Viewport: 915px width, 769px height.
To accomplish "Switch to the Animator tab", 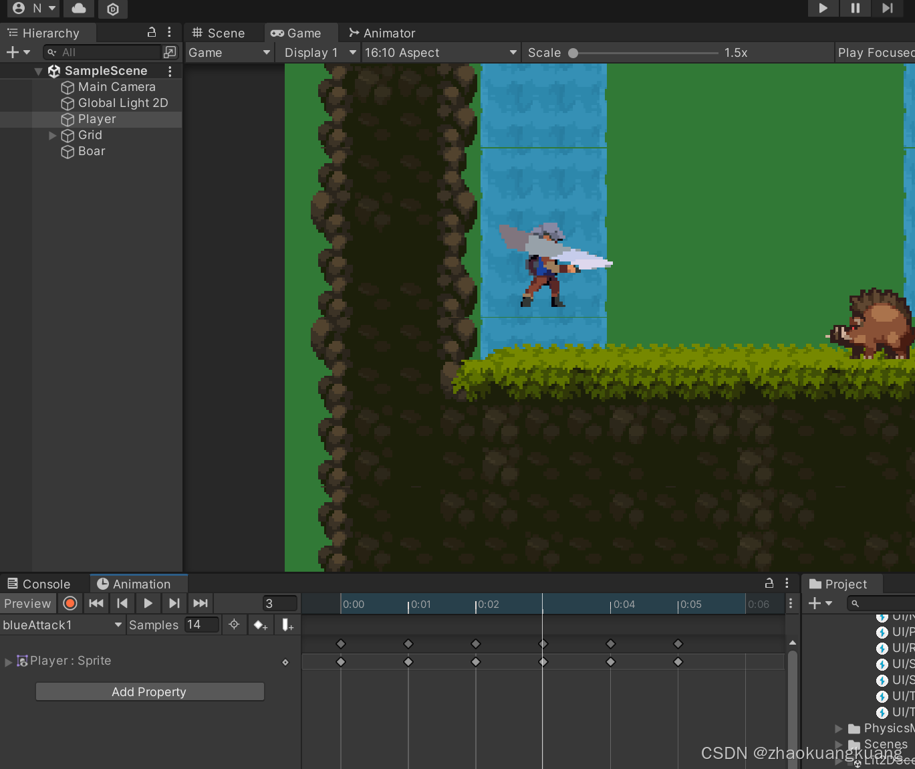I will click(382, 33).
